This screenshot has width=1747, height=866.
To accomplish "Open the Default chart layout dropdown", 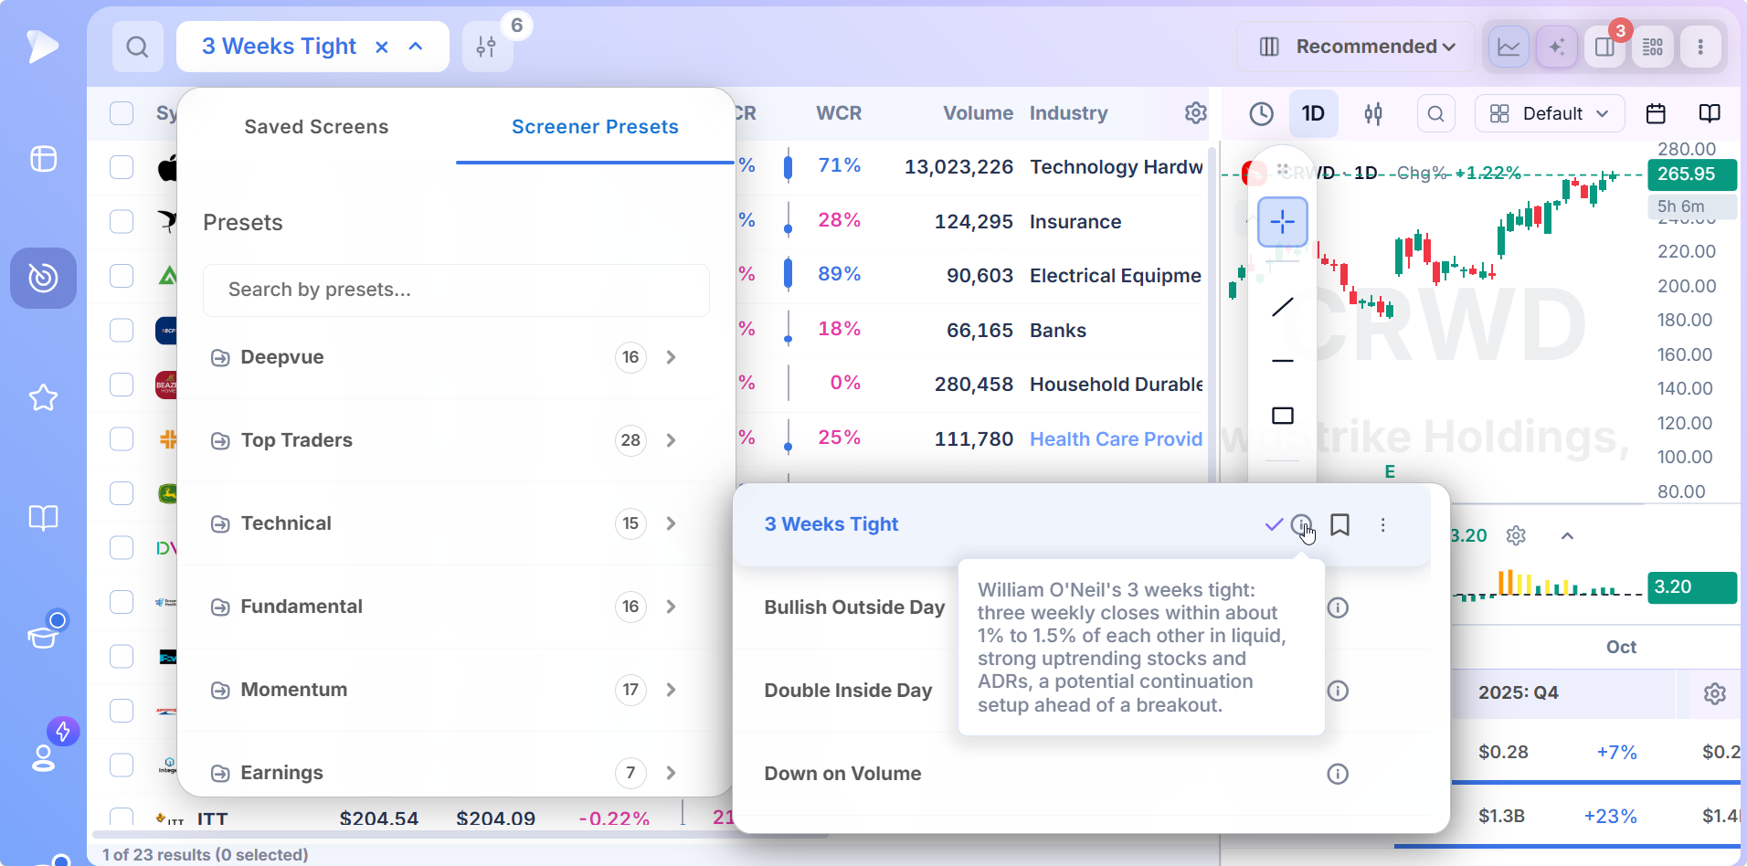I will [1550, 113].
